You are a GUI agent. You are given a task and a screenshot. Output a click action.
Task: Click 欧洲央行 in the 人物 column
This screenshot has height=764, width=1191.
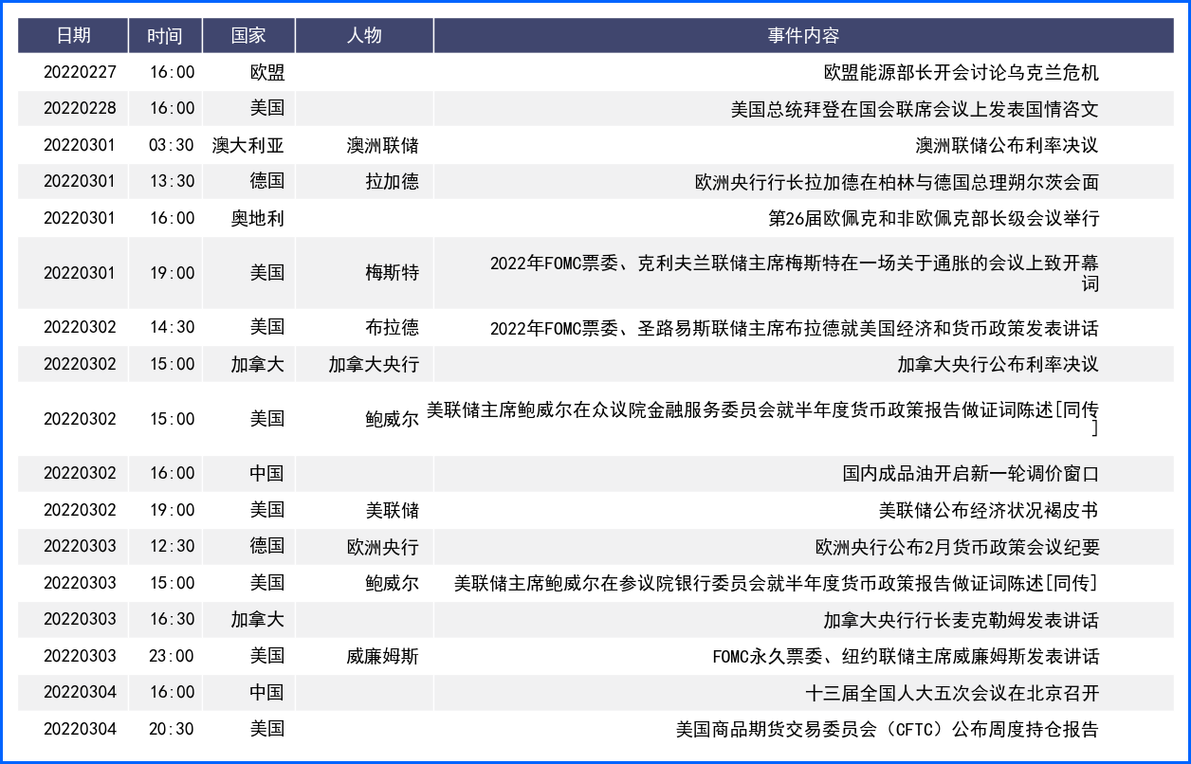point(383,547)
